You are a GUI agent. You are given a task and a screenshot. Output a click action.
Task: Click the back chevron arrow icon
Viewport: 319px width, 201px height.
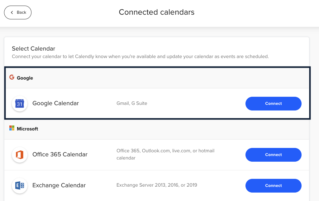(x=12, y=12)
